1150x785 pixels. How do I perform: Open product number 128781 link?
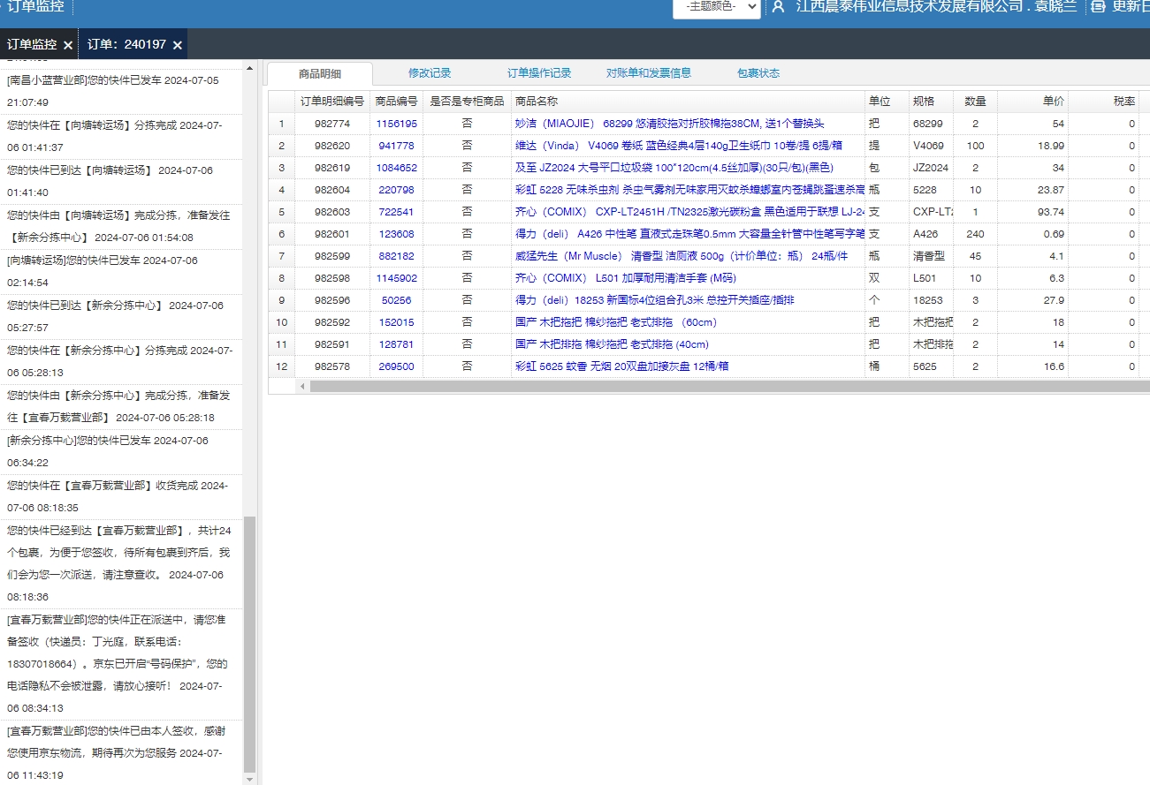[396, 344]
